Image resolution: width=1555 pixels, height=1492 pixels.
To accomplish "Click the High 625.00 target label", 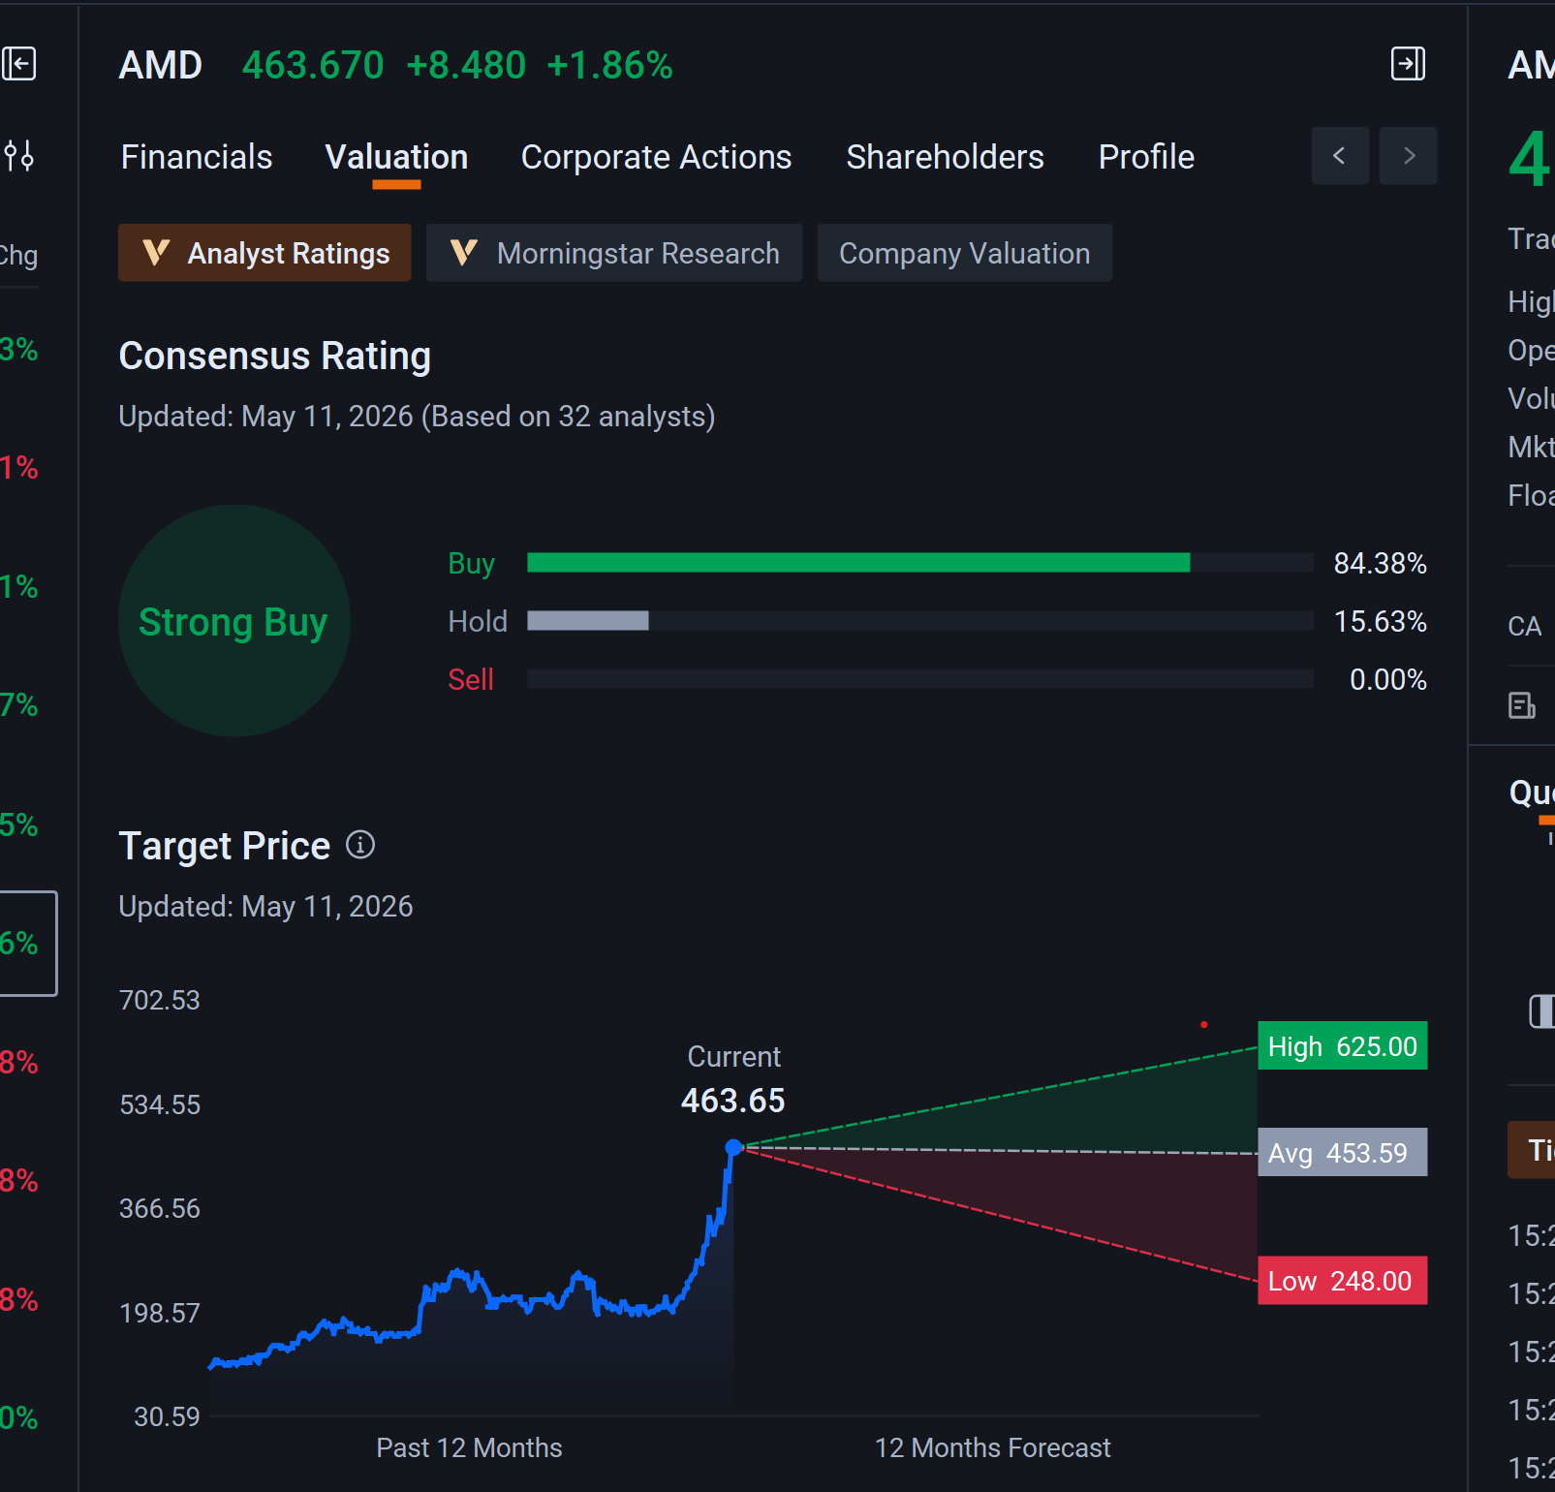I will [x=1343, y=1046].
